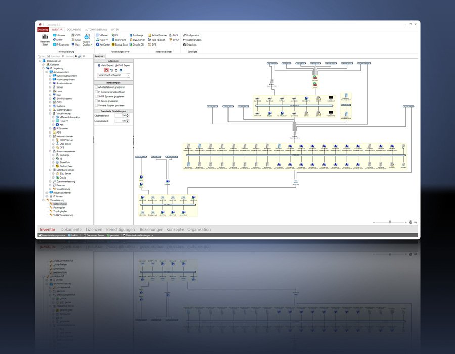Click Backup Exec ribbon button
Viewport: 455px width, 354px height.
click(120, 45)
